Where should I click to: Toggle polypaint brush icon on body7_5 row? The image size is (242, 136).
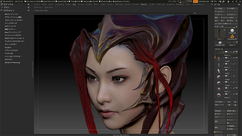(x=234, y=52)
